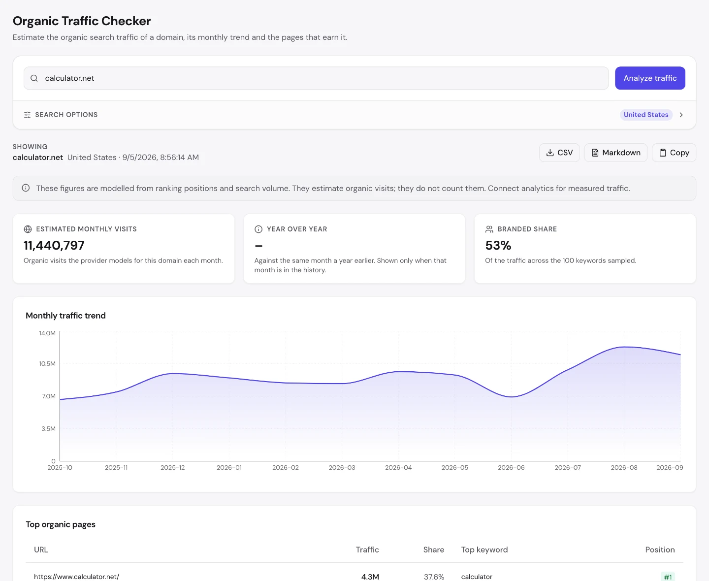The height and width of the screenshot is (581, 709).
Task: Expand search options with the chevron arrow
Action: [x=681, y=115]
